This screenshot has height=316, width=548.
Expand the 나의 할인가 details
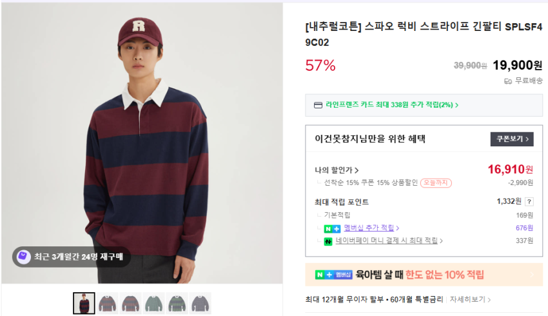click(337, 170)
